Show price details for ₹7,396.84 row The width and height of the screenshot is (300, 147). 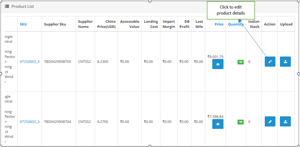click(218, 124)
